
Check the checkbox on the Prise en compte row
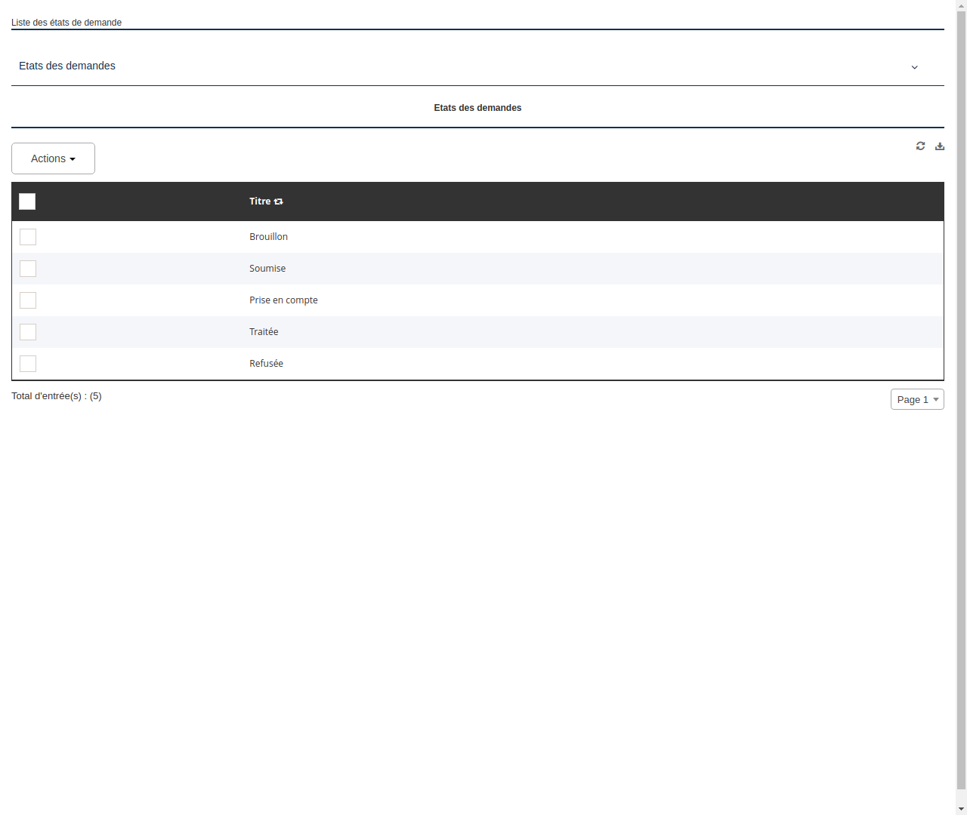(28, 300)
